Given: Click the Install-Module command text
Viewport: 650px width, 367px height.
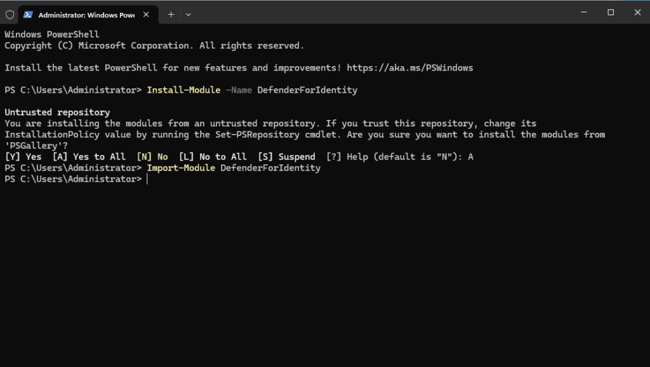Looking at the screenshot, I should pyautogui.click(x=183, y=90).
